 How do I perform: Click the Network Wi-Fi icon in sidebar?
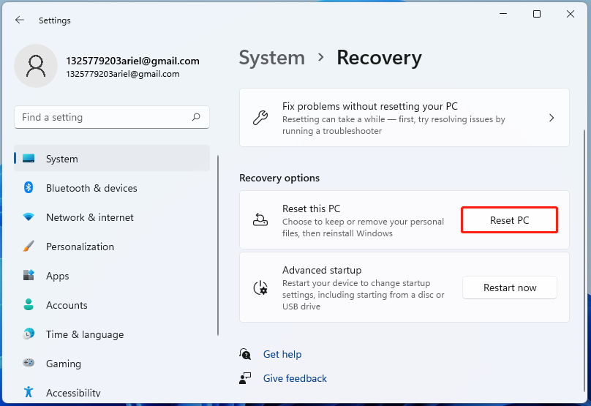(x=29, y=217)
